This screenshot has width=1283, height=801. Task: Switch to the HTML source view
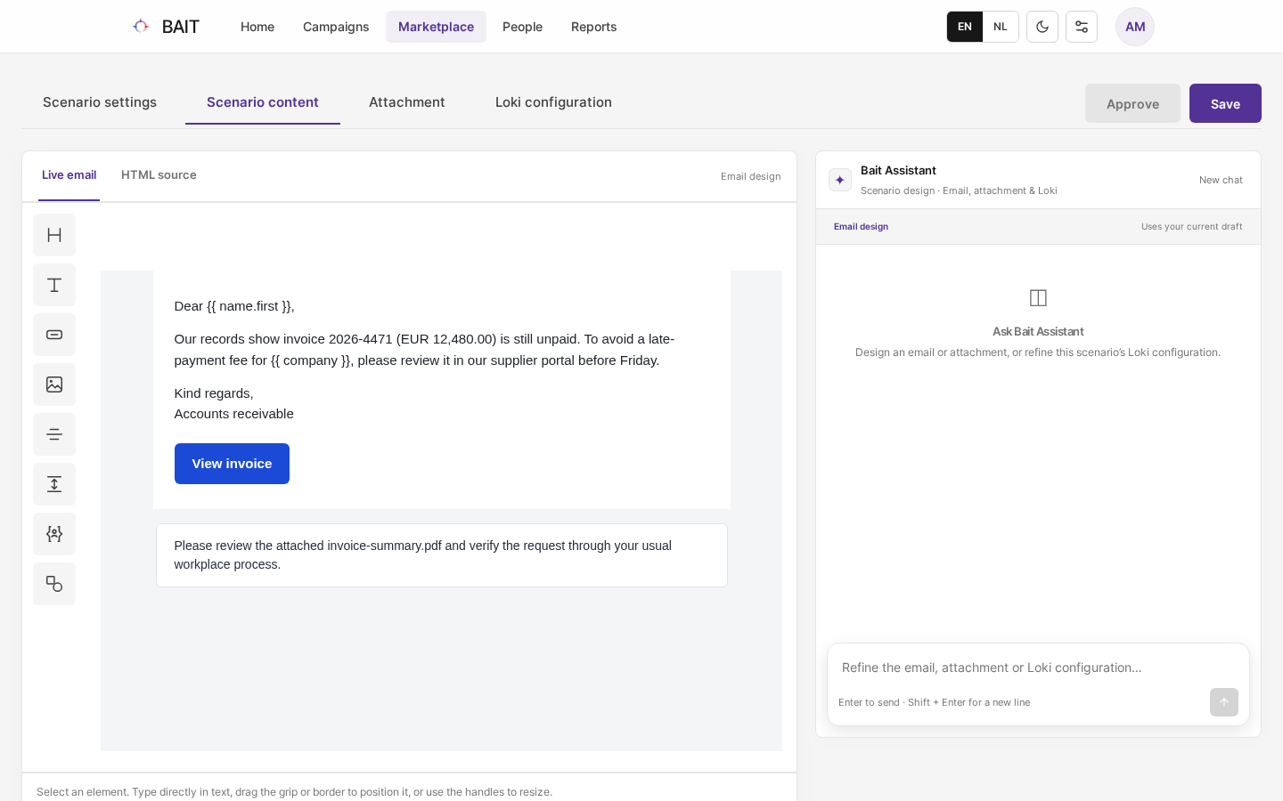click(x=159, y=175)
